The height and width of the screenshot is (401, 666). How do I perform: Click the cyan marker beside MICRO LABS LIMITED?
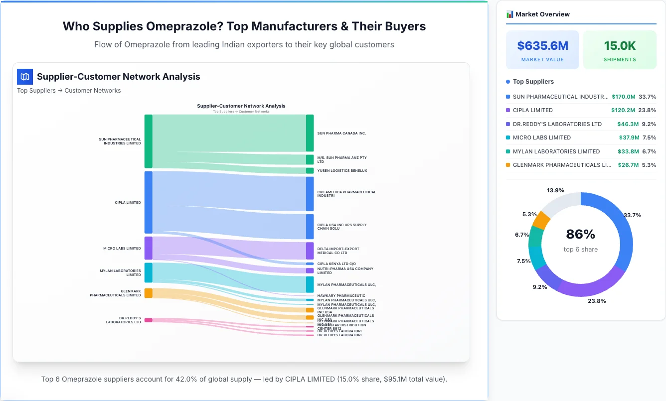click(x=507, y=137)
